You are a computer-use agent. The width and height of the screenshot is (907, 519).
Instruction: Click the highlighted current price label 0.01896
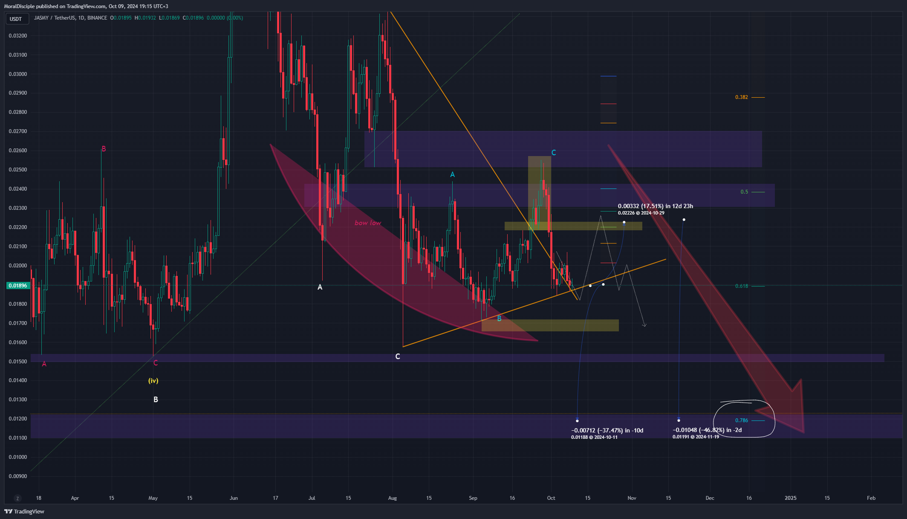[18, 286]
